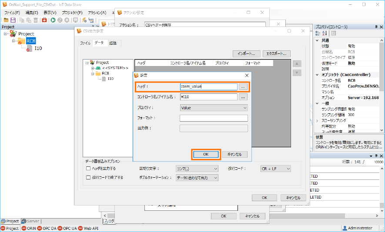Click the move-up arrow beside the data list
The image size is (385, 232).
(298, 63)
